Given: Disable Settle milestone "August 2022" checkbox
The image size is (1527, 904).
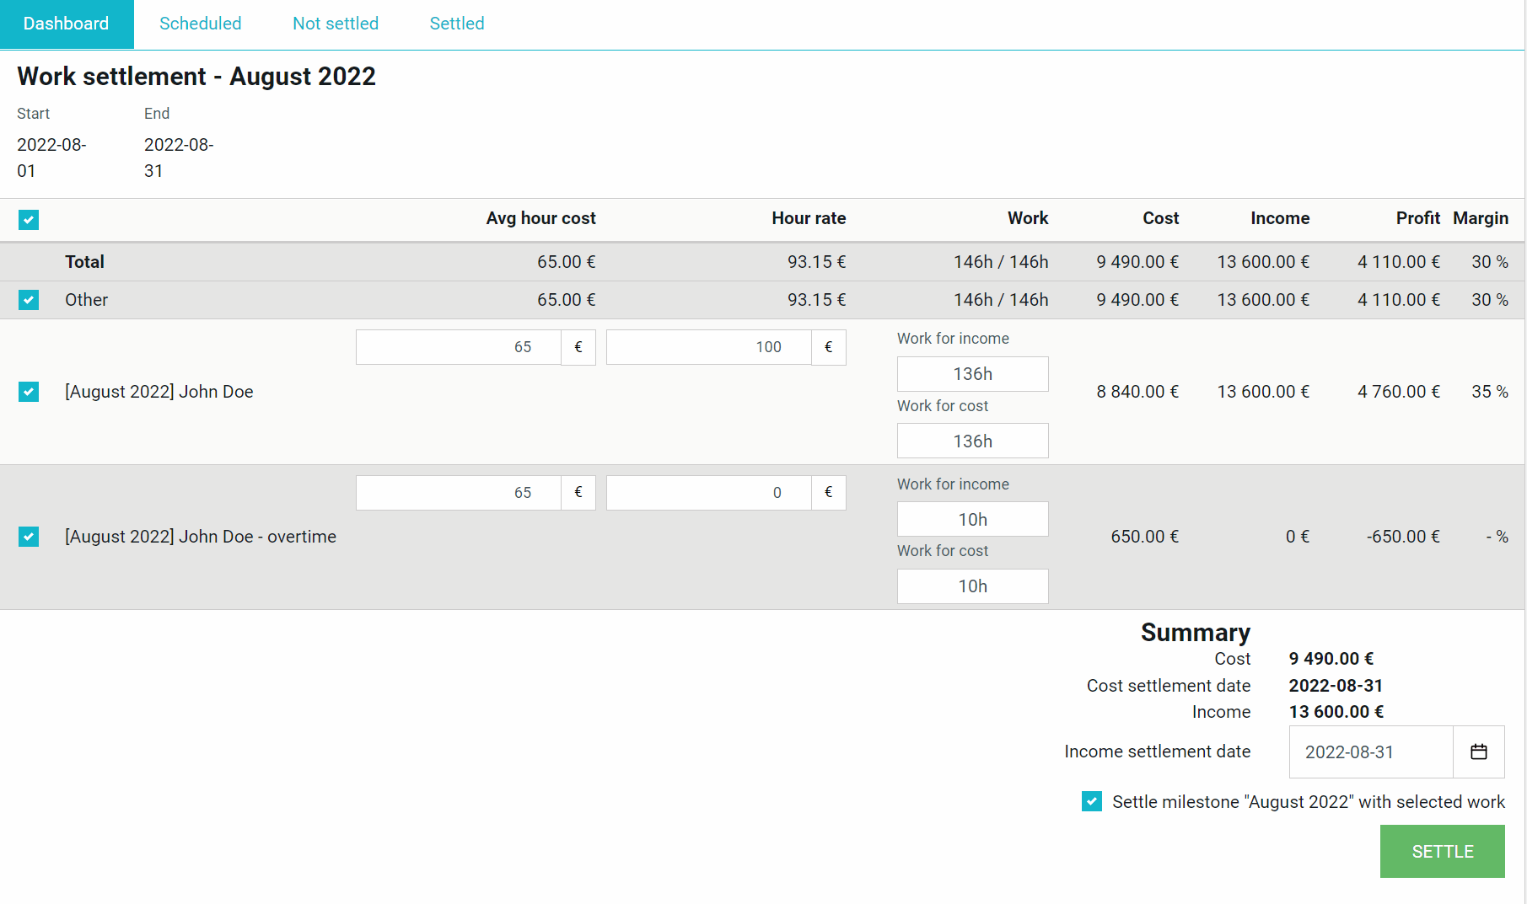Looking at the screenshot, I should (x=1092, y=801).
